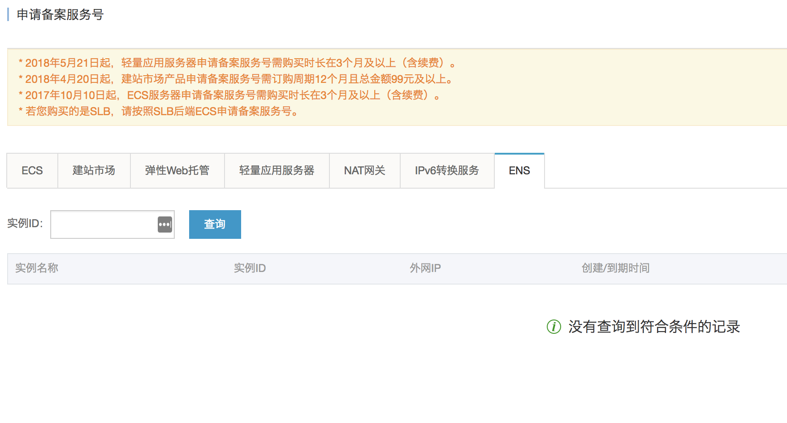The width and height of the screenshot is (787, 423).
Task: Open the IPv6转换服务 tab
Action: coord(447,171)
